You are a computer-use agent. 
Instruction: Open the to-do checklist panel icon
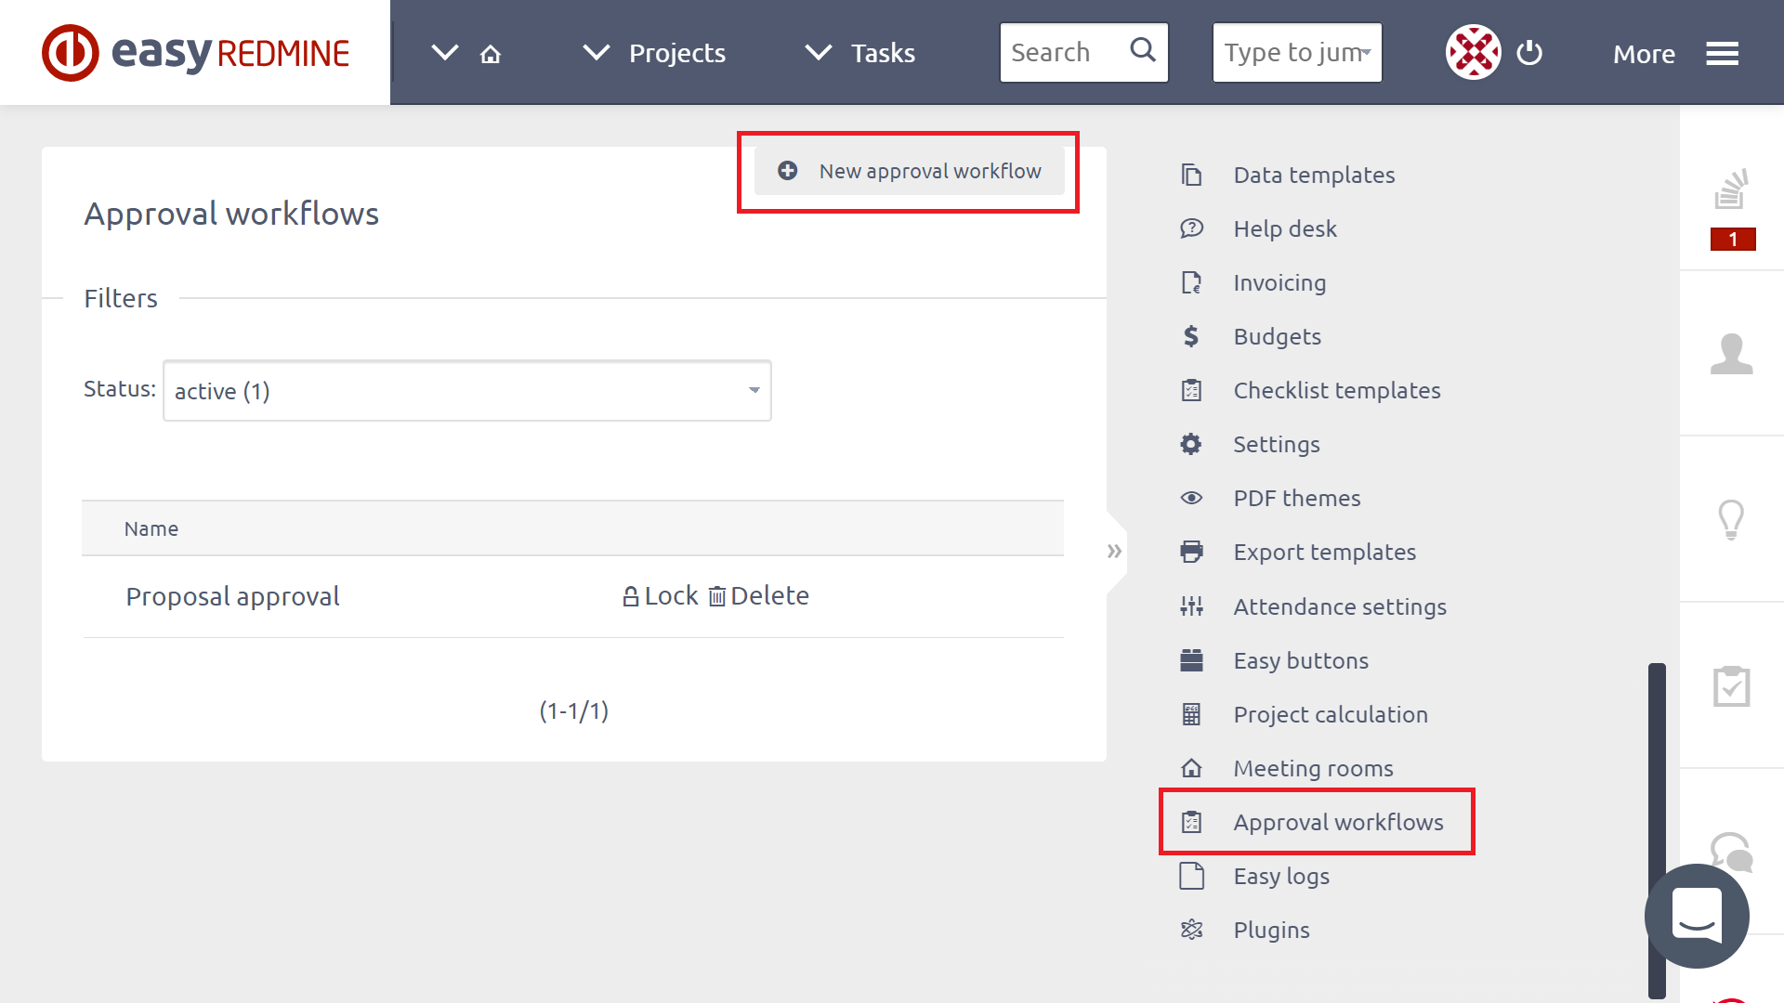click(x=1732, y=685)
